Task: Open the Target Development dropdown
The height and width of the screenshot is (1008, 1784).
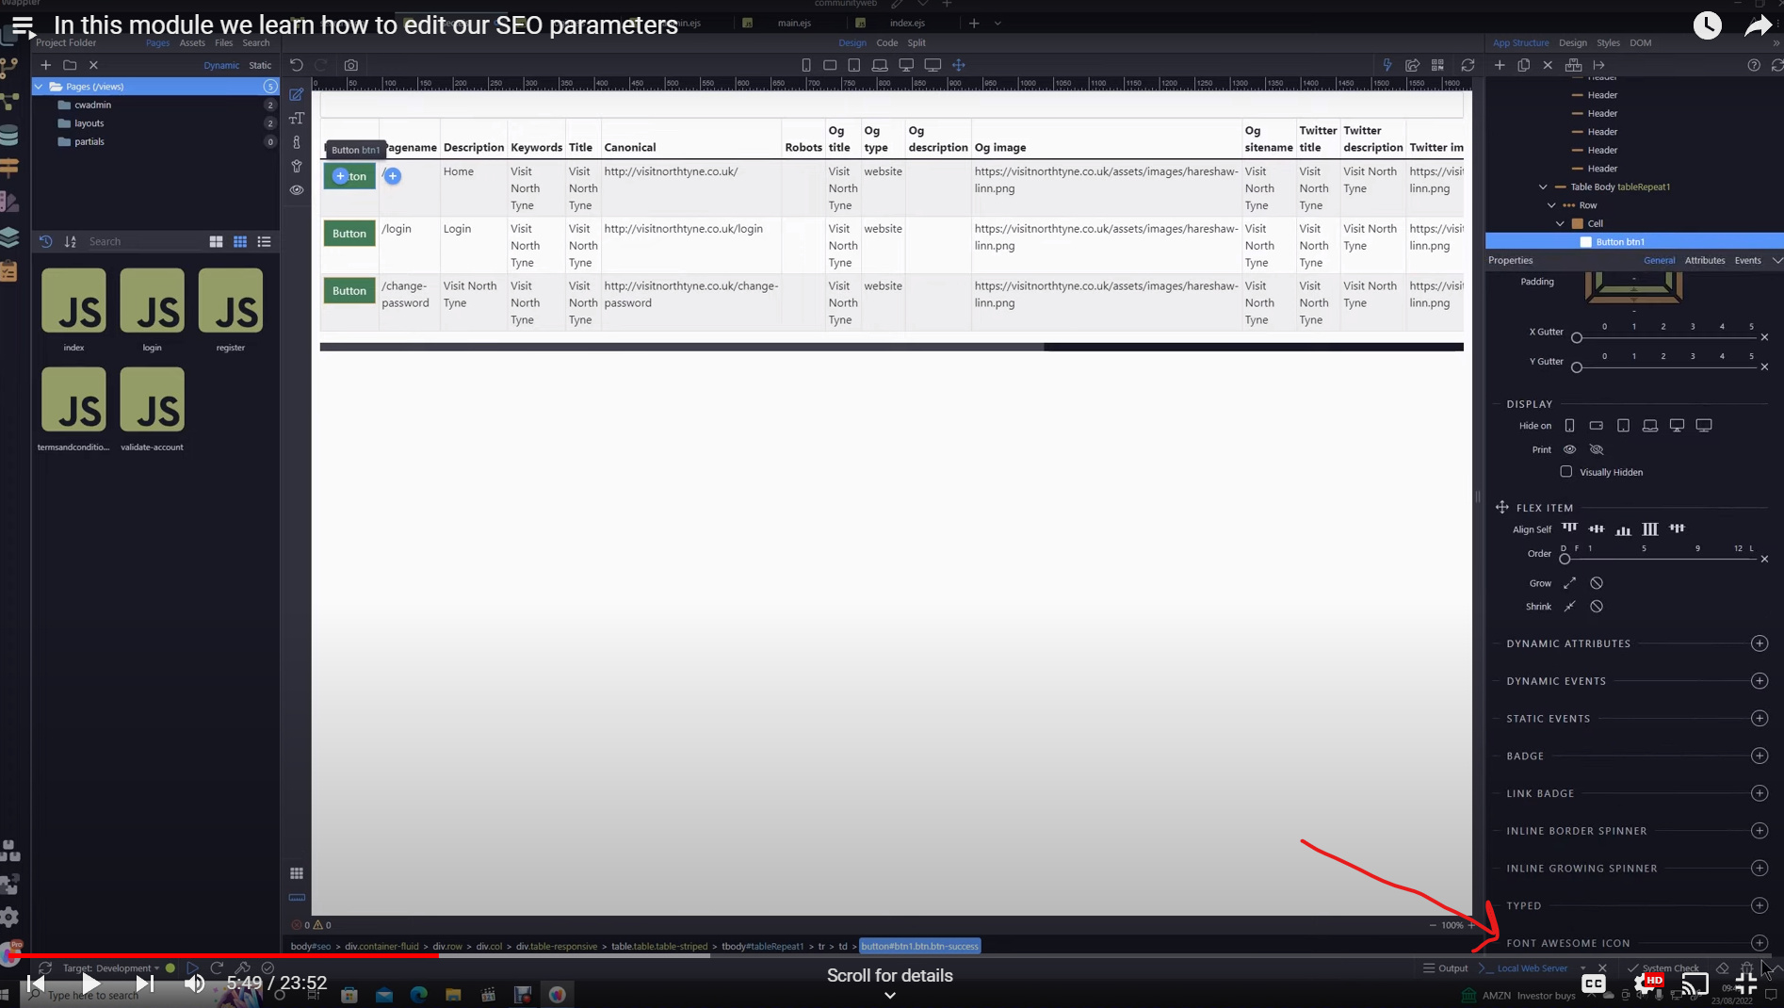Action: [x=110, y=967]
